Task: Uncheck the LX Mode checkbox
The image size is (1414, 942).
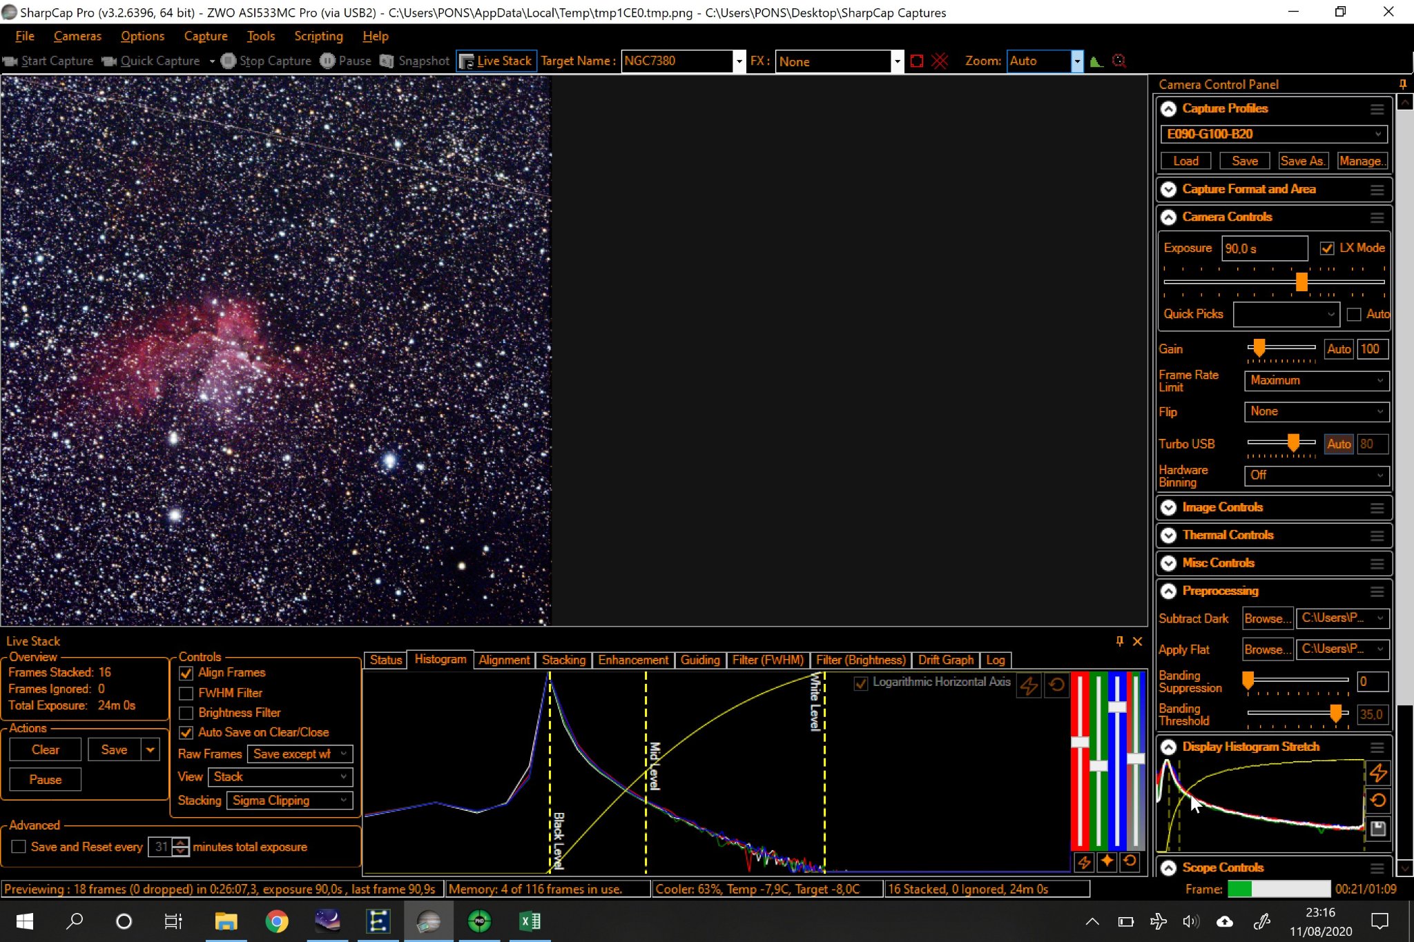Action: tap(1327, 248)
